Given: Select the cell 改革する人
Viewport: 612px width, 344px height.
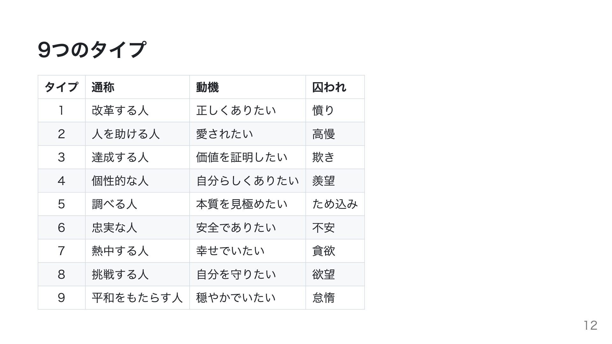Looking at the screenshot, I should click(x=120, y=111).
